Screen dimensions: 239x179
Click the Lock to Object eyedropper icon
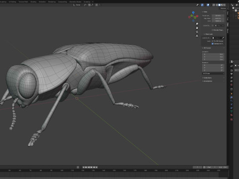pos(223,38)
